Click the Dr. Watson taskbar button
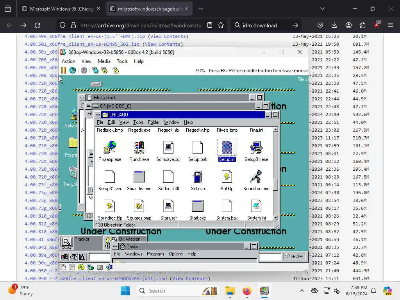Image resolution: width=400 pixels, height=300 pixels. point(126,239)
